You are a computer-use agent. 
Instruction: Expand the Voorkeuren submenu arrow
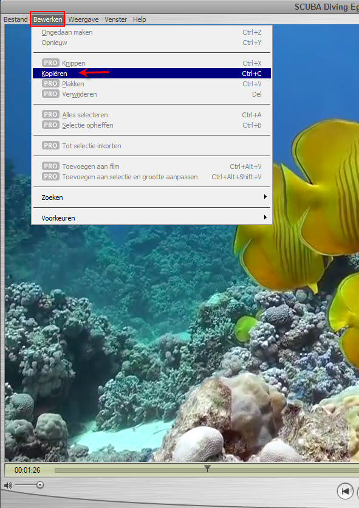tap(265, 218)
